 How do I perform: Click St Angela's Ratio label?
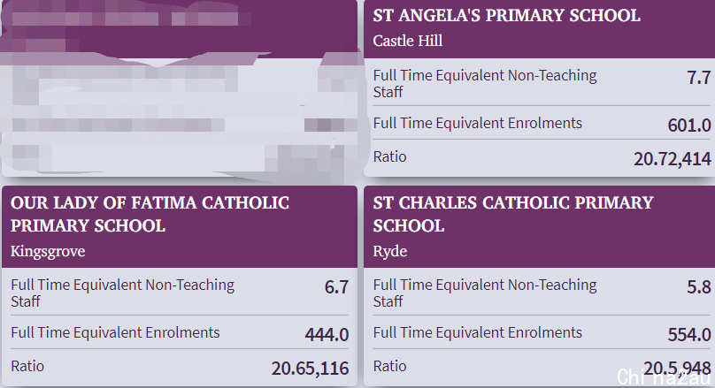389,156
